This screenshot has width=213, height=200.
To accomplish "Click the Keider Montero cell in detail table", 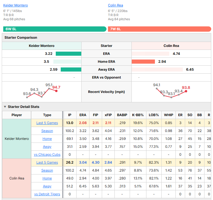I will [x=16, y=139].
